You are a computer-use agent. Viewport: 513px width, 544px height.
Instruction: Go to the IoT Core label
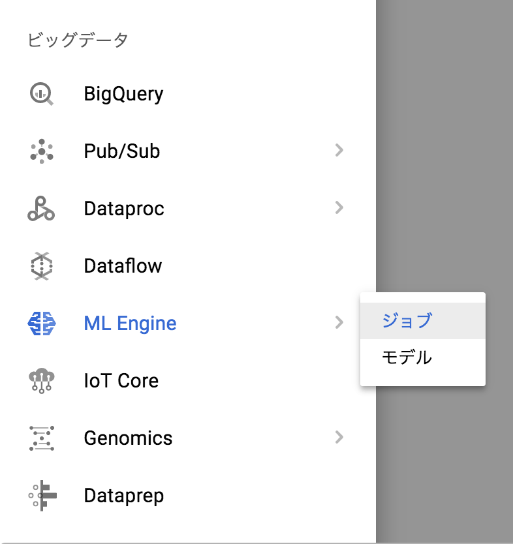(121, 381)
